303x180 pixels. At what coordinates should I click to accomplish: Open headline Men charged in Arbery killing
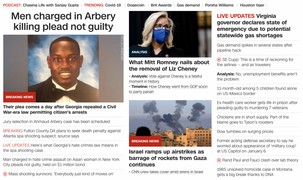click(63, 21)
